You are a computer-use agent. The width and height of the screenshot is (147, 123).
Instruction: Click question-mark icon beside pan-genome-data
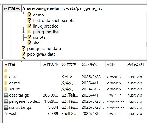point(23,49)
